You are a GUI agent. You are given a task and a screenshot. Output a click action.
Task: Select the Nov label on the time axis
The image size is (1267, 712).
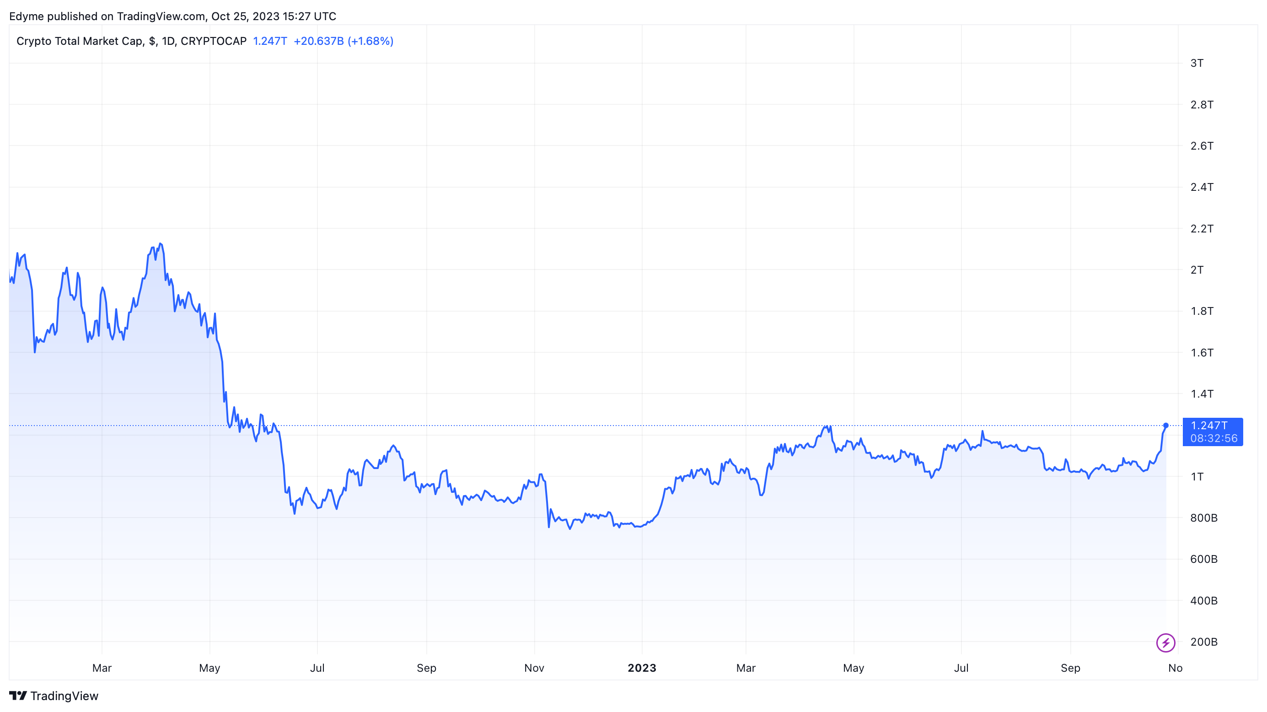534,668
